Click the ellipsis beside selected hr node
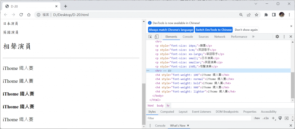Screen dimensions: 295x129 tap(148, 71)
